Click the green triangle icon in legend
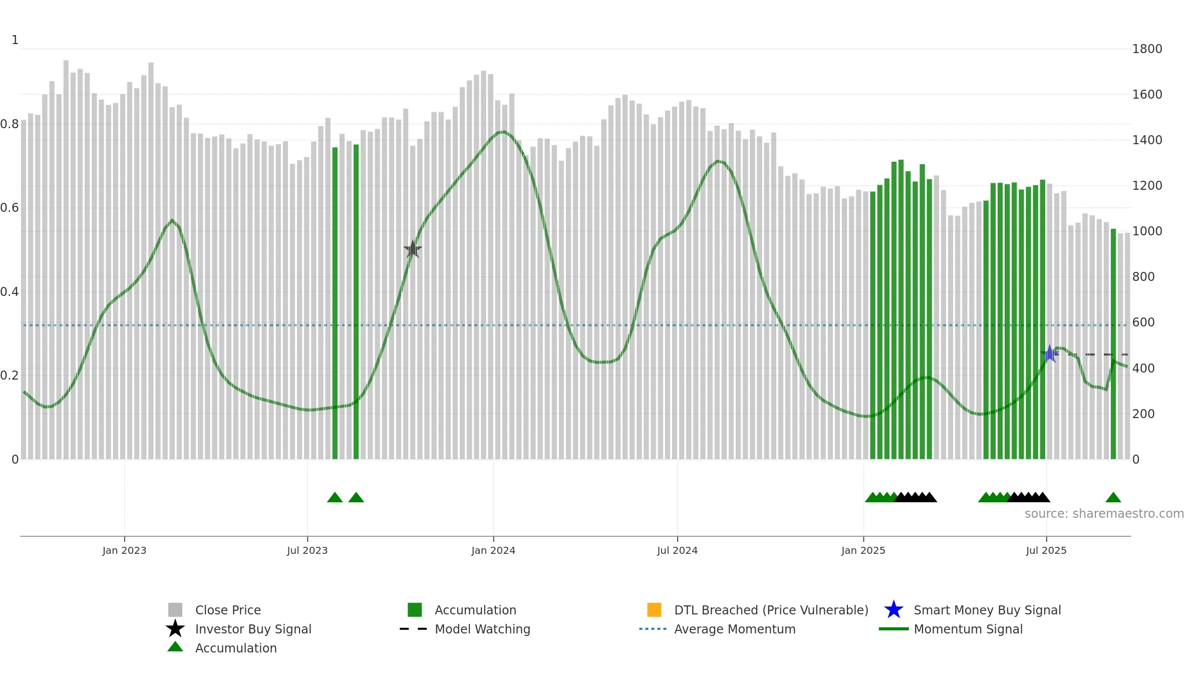Screen dimensions: 1202x676 pos(175,647)
